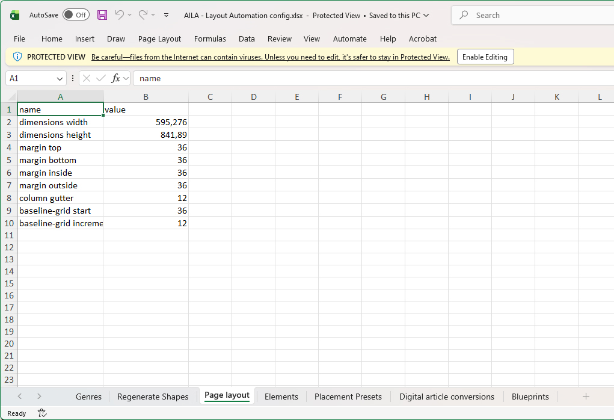Viewport: 614px width, 420px height.
Task: Open the Home ribbon tab
Action: (x=52, y=39)
